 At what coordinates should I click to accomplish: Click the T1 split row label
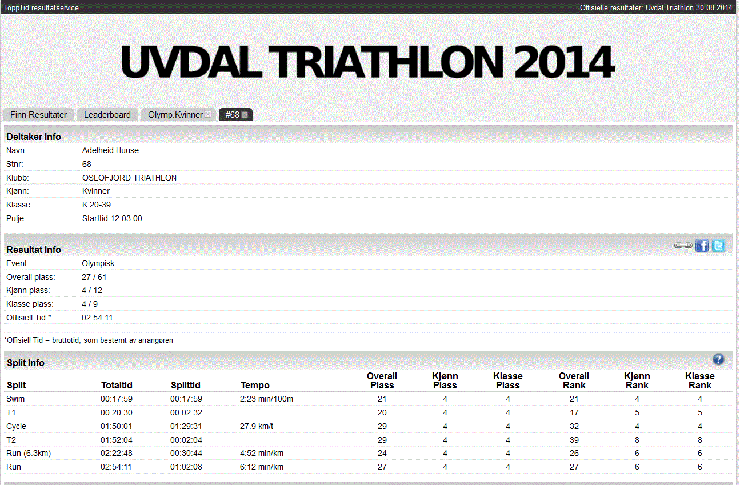[x=11, y=412]
